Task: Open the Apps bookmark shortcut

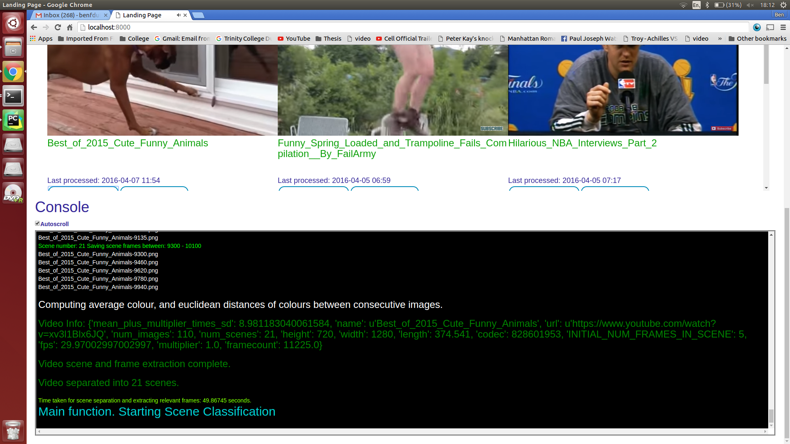Action: [41, 39]
